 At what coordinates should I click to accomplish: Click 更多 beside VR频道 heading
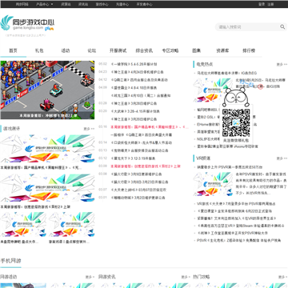(282, 158)
